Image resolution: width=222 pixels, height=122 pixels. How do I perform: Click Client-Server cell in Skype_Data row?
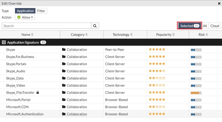[x=115, y=78]
